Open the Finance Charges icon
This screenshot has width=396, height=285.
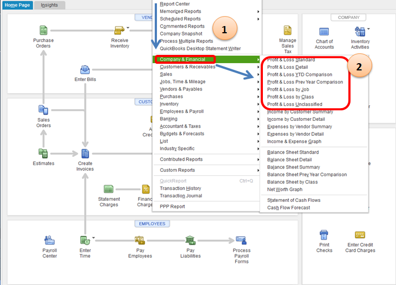pyautogui.click(x=146, y=189)
